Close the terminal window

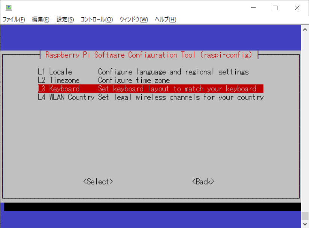tap(297, 8)
